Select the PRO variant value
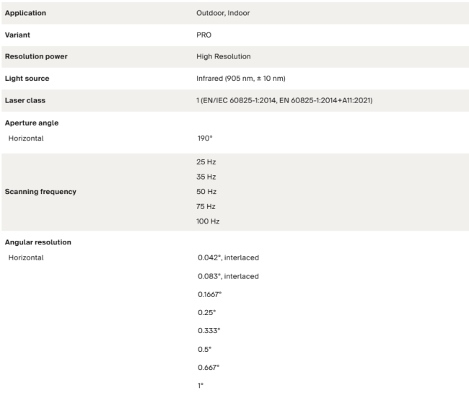 [203, 35]
